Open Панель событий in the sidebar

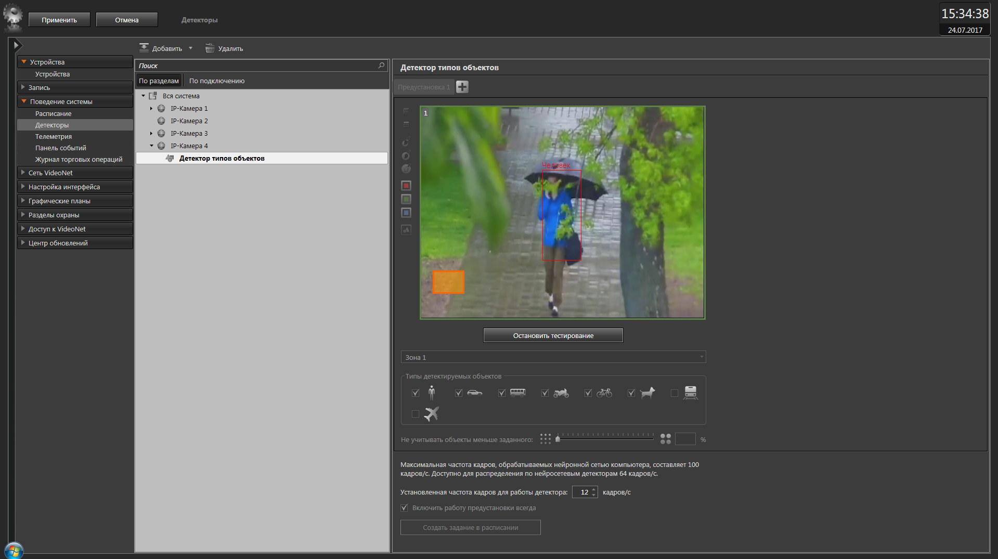tap(61, 148)
